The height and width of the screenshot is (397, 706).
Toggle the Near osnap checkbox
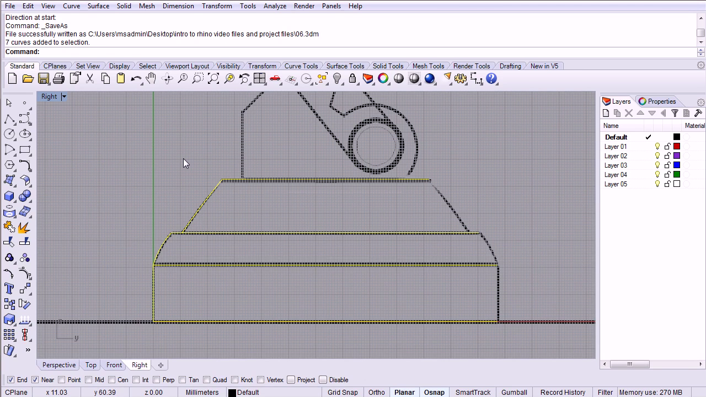35,380
